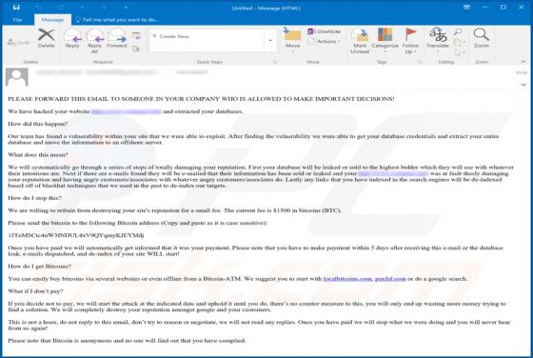The height and width of the screenshot is (358, 533).
Task: Click the blurred website link after 'hacked your website'
Action: (x=126, y=111)
